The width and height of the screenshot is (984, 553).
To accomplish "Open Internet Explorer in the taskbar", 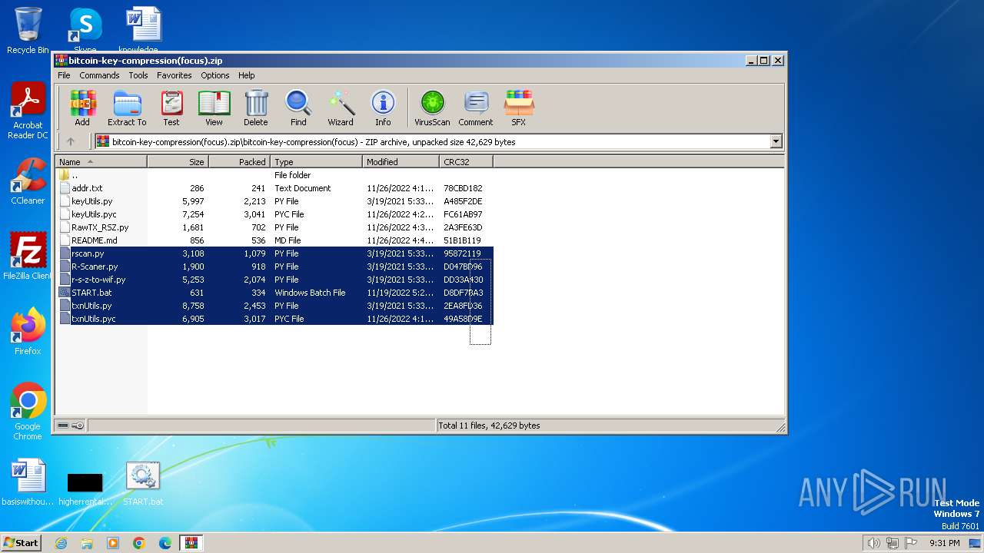I will [x=61, y=543].
